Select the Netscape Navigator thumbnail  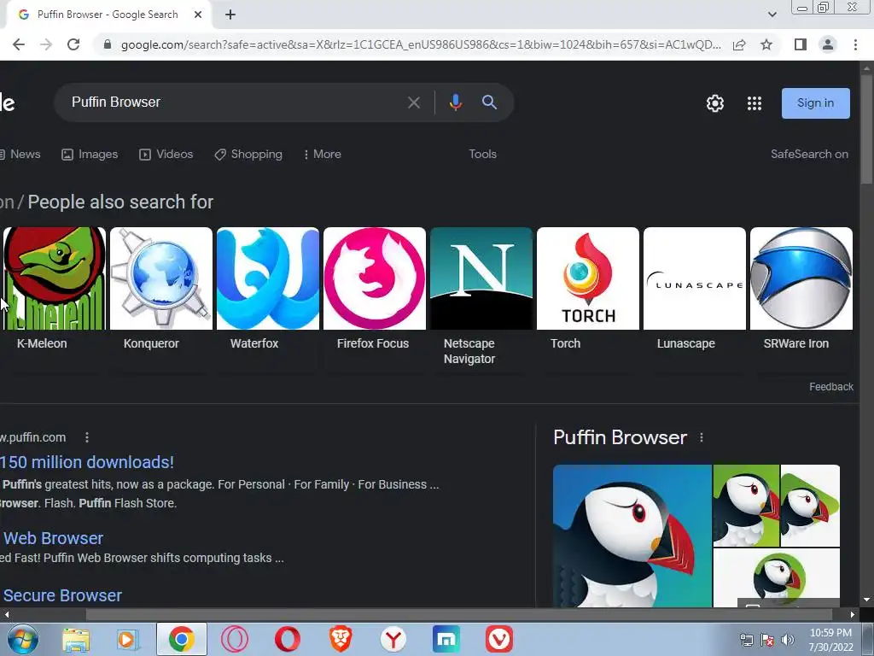[481, 278]
